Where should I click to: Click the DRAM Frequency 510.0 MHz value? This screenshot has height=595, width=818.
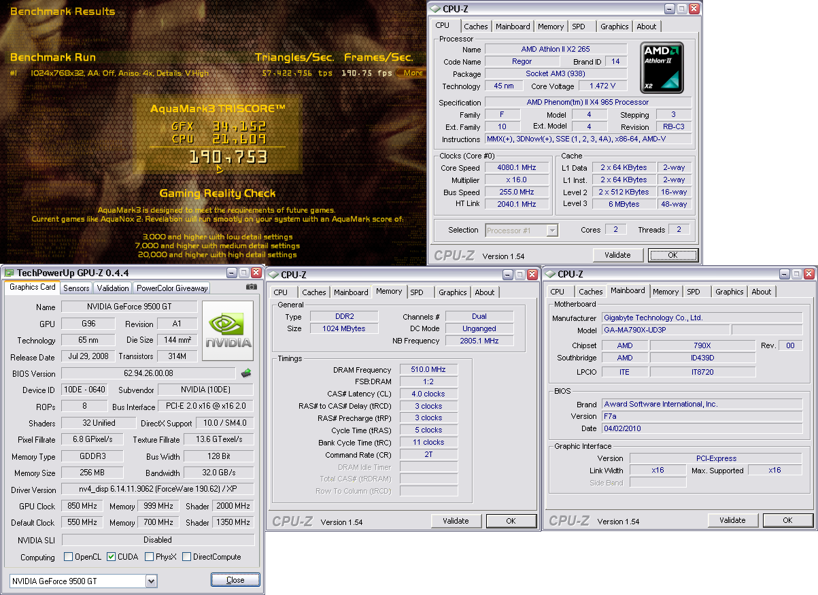point(428,369)
